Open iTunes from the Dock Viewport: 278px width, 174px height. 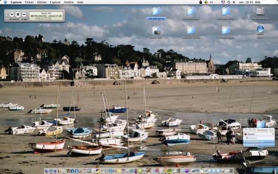(64, 171)
